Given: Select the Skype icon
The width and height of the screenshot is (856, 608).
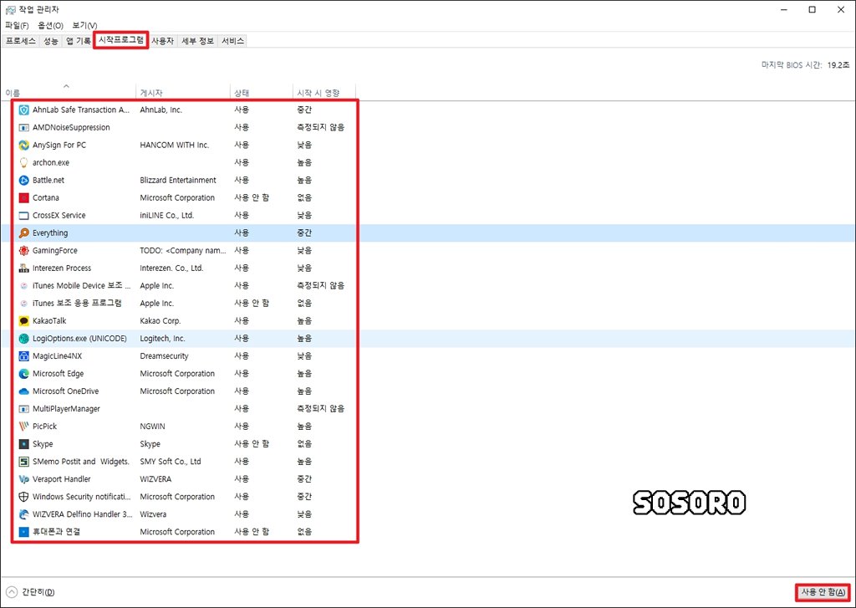Looking at the screenshot, I should click(x=23, y=443).
